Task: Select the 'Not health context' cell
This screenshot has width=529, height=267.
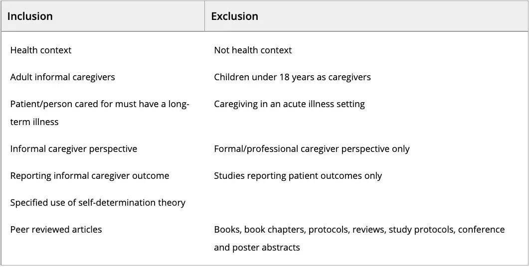Action: tap(253, 50)
